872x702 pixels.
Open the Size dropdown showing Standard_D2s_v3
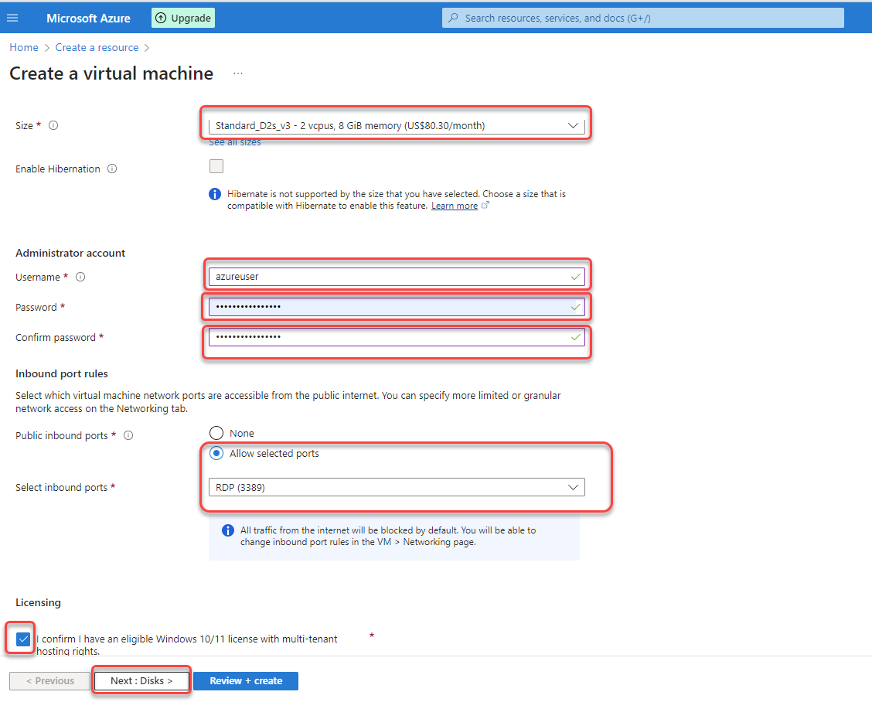pos(397,124)
